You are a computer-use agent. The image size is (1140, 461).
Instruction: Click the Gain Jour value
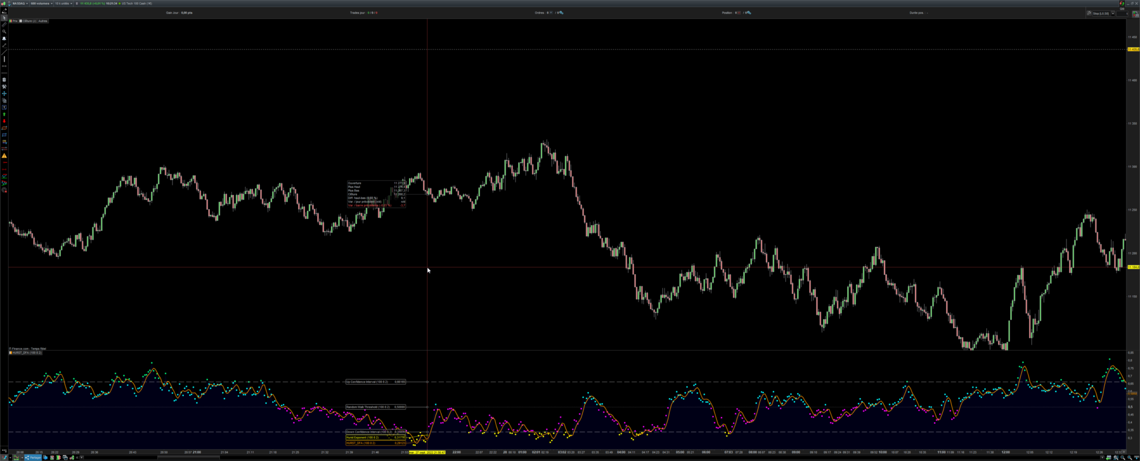(x=186, y=13)
